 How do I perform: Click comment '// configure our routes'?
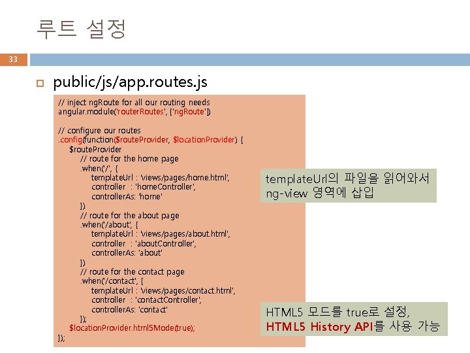point(99,131)
